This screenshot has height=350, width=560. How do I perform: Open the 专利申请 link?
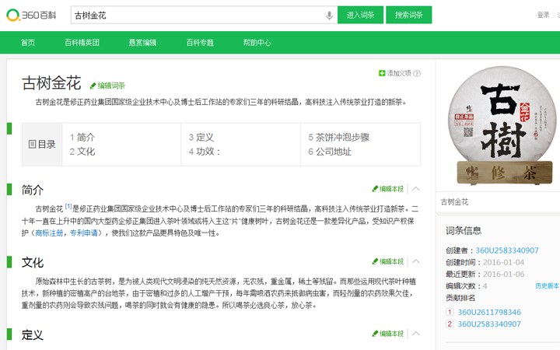[84, 233]
